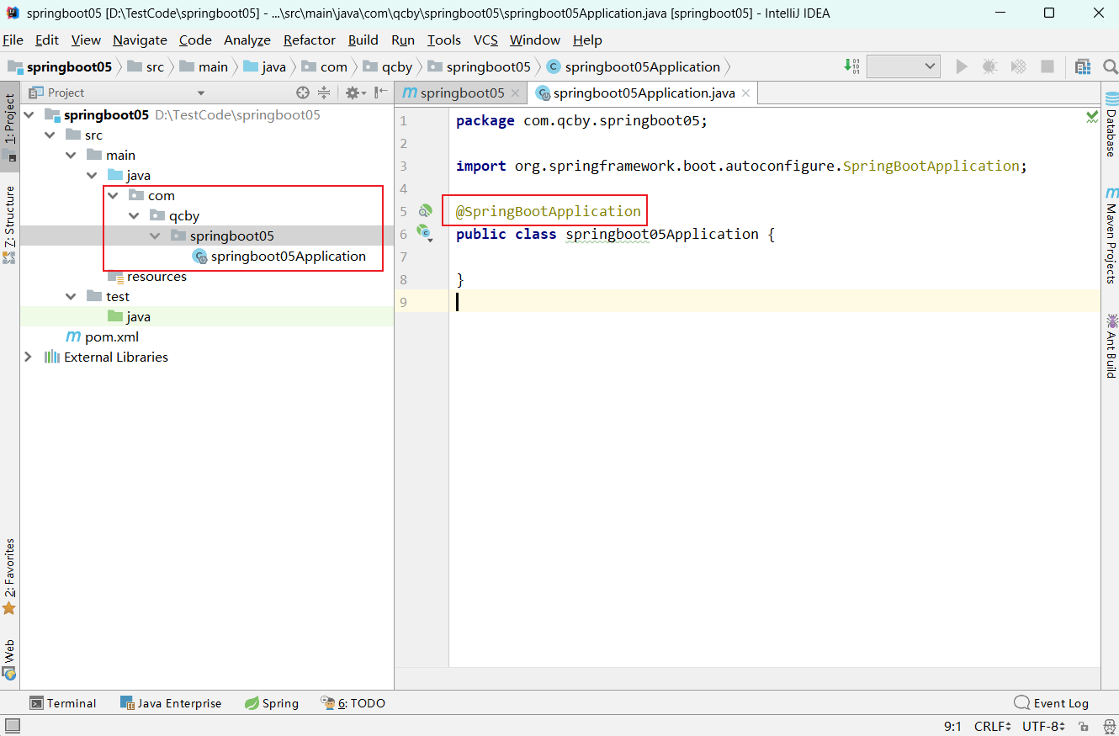Viewport: 1119px width, 736px height.
Task: Toggle the read-only lock icon
Action: pos(1085,726)
